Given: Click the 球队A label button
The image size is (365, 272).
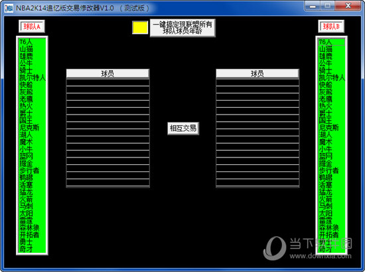Looking at the screenshot, I should pos(32,26).
